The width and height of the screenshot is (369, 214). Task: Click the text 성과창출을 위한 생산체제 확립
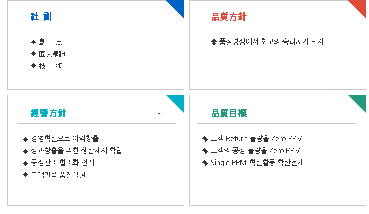tap(76, 150)
